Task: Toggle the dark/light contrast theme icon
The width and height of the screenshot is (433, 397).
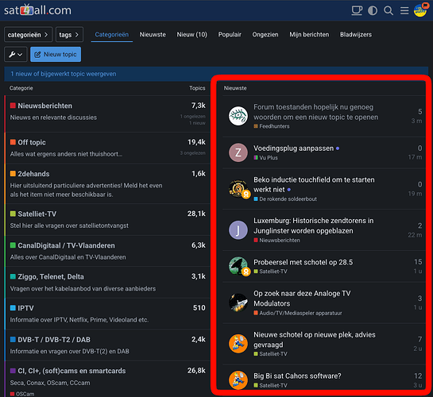Action: tap(373, 11)
